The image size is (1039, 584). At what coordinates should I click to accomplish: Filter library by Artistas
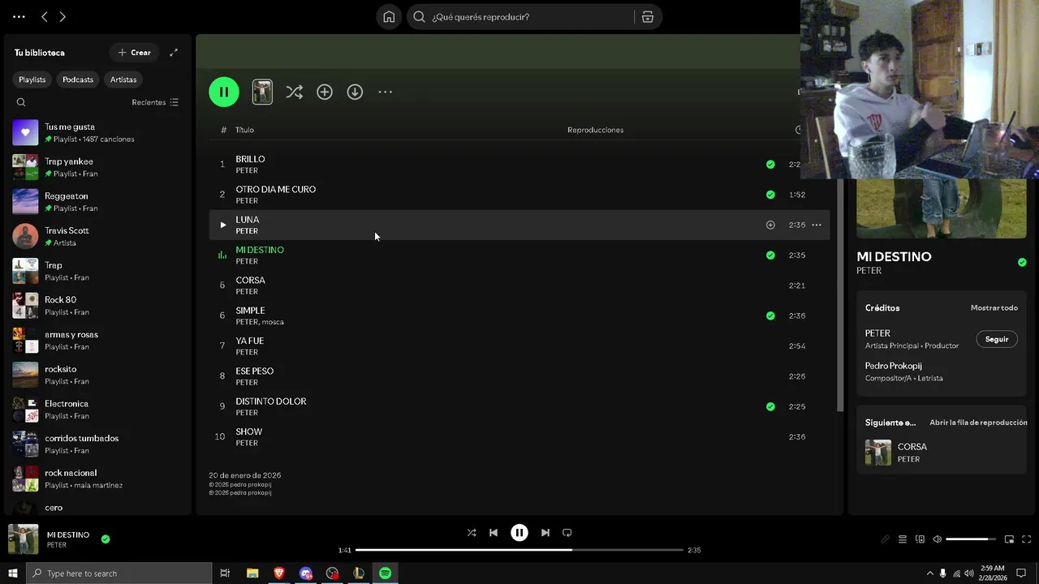[x=123, y=79]
